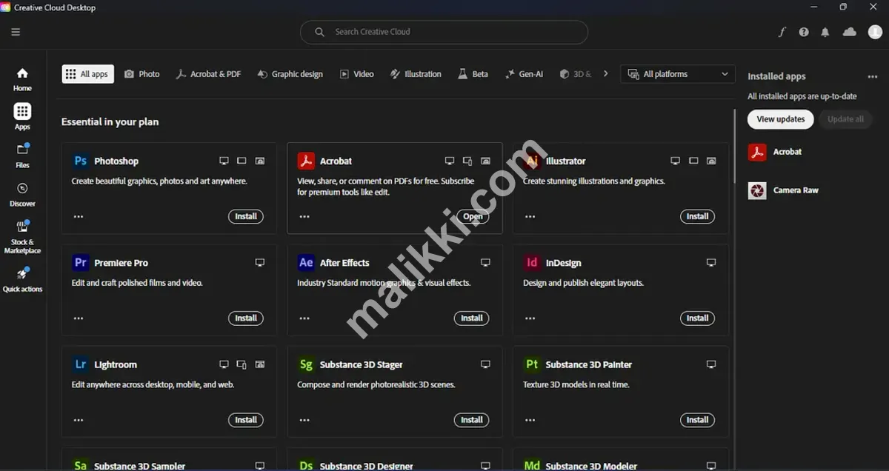This screenshot has height=471, width=889.
Task: Open the Acrobat card more options menu
Action: coord(304,217)
